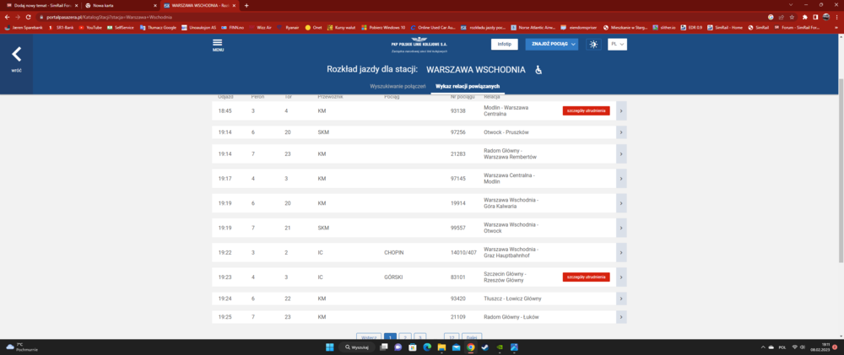The image size is (844, 355).
Task: Open the YouTube bookmark in bookmarks bar
Action: 69,28
